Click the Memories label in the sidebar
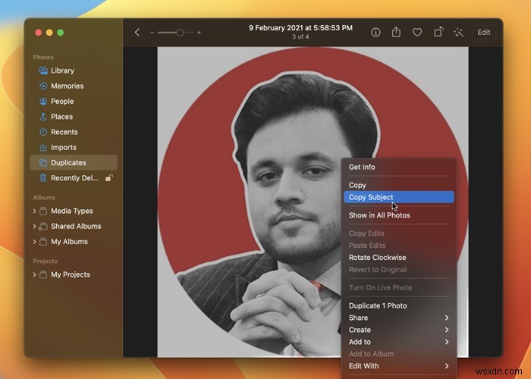 tap(67, 86)
